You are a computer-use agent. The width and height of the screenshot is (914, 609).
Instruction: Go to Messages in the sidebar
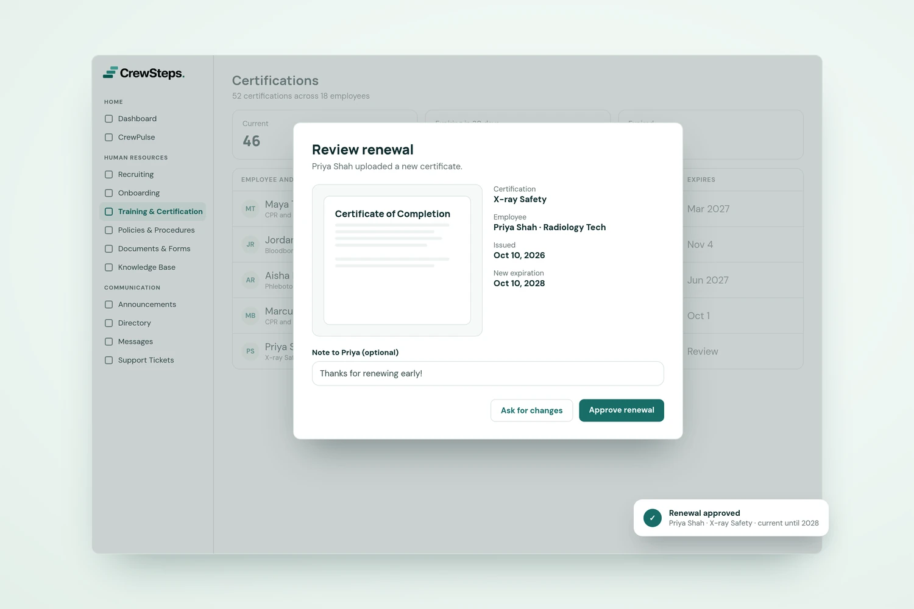click(x=152, y=342)
